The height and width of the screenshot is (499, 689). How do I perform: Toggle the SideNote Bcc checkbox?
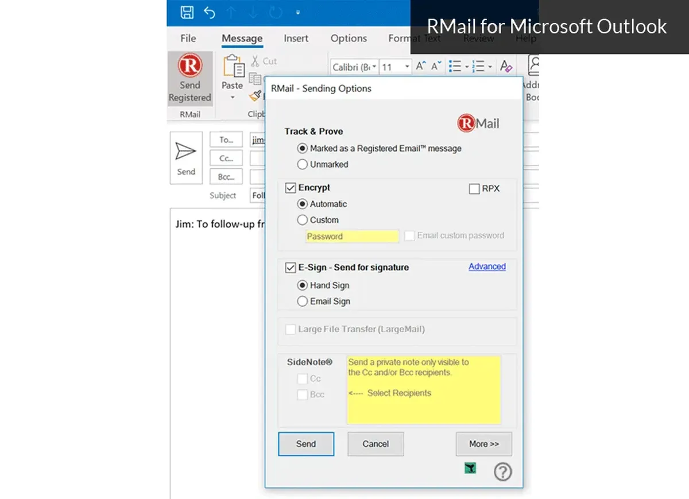click(302, 394)
